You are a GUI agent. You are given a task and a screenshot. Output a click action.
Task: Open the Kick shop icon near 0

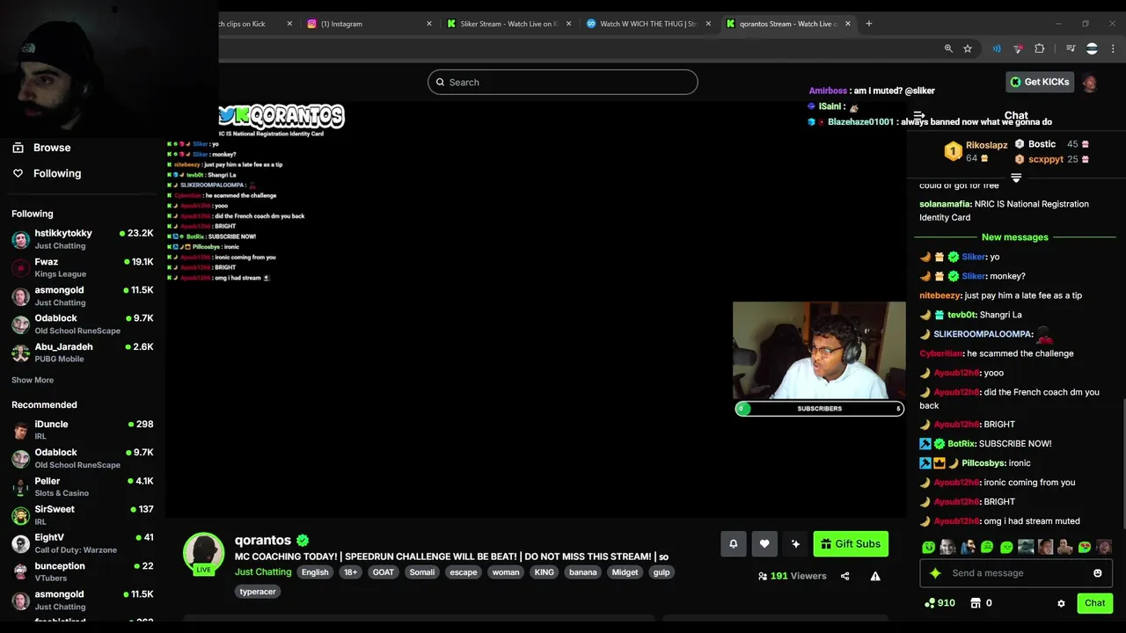pyautogui.click(x=975, y=603)
